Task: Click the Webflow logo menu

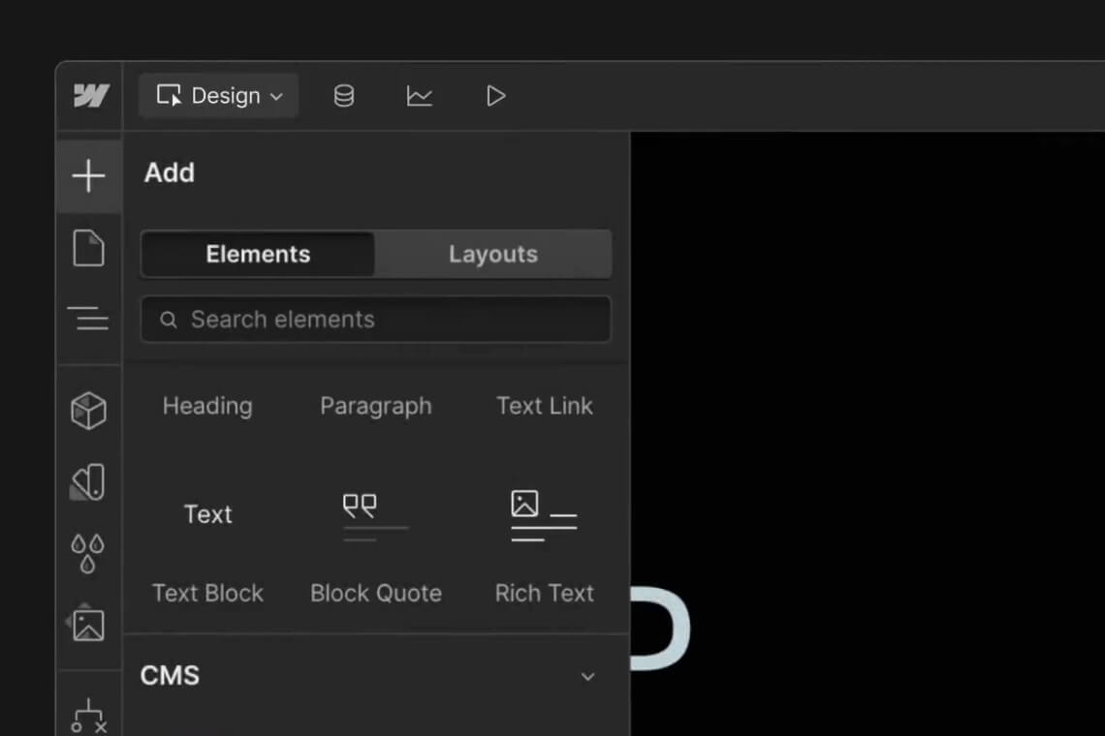Action: click(91, 96)
